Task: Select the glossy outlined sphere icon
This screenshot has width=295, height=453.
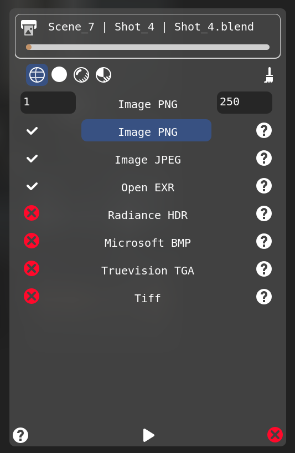Action: (x=81, y=75)
